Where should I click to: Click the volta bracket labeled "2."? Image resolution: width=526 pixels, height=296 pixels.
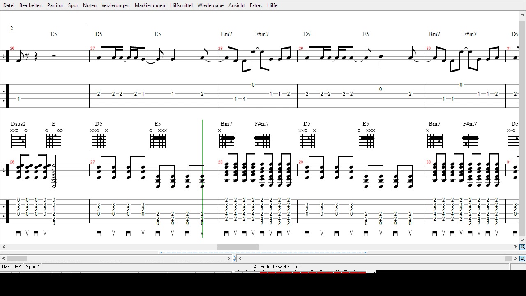point(48,28)
